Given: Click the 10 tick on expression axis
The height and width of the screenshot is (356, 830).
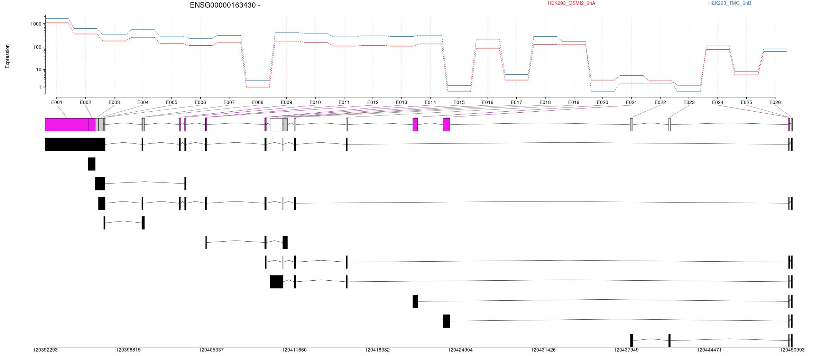Looking at the screenshot, I should (x=39, y=70).
